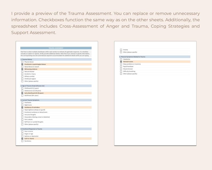
Task: Check the Headaches checkbox
Action: click(121, 59)
